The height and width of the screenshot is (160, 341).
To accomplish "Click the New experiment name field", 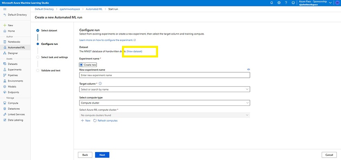I will (x=164, y=75).
